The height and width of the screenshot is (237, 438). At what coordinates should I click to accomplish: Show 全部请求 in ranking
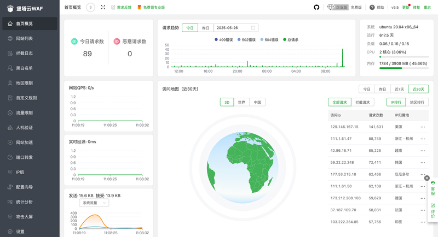point(339,103)
